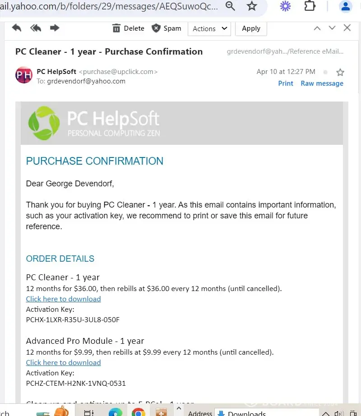Mark this email as Spam

166,28
